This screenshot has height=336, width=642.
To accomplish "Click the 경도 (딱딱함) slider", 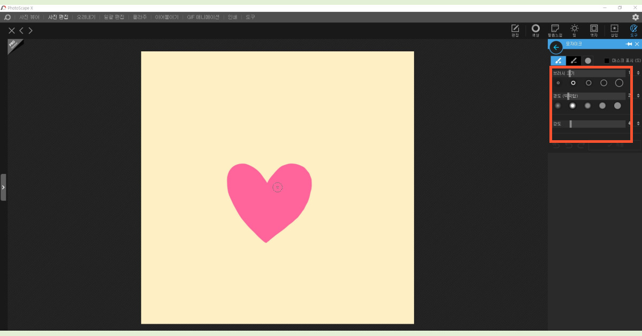I will pos(588,96).
